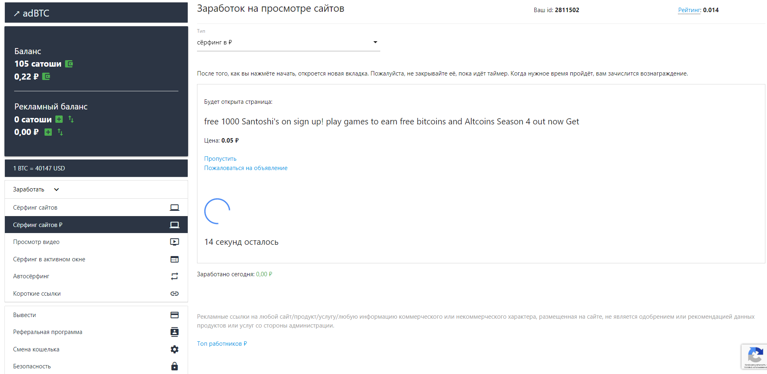Image resolution: width=767 pixels, height=374 pixels.
Task: Click transfer arrows icon next to satoshi ad balance
Action: (x=71, y=119)
